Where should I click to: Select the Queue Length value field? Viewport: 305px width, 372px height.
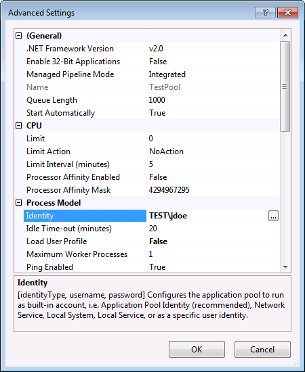tap(213, 100)
